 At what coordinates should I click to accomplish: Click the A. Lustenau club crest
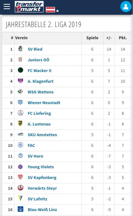tap(20, 124)
